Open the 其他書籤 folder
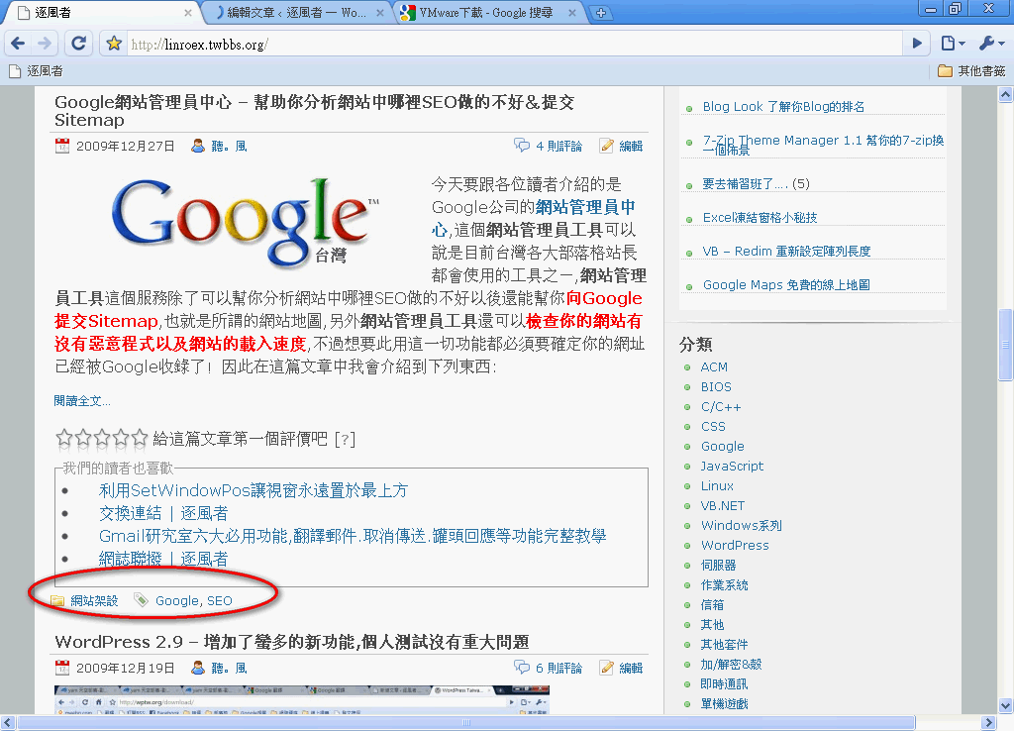Viewport: 1014px width, 731px height. point(972,71)
